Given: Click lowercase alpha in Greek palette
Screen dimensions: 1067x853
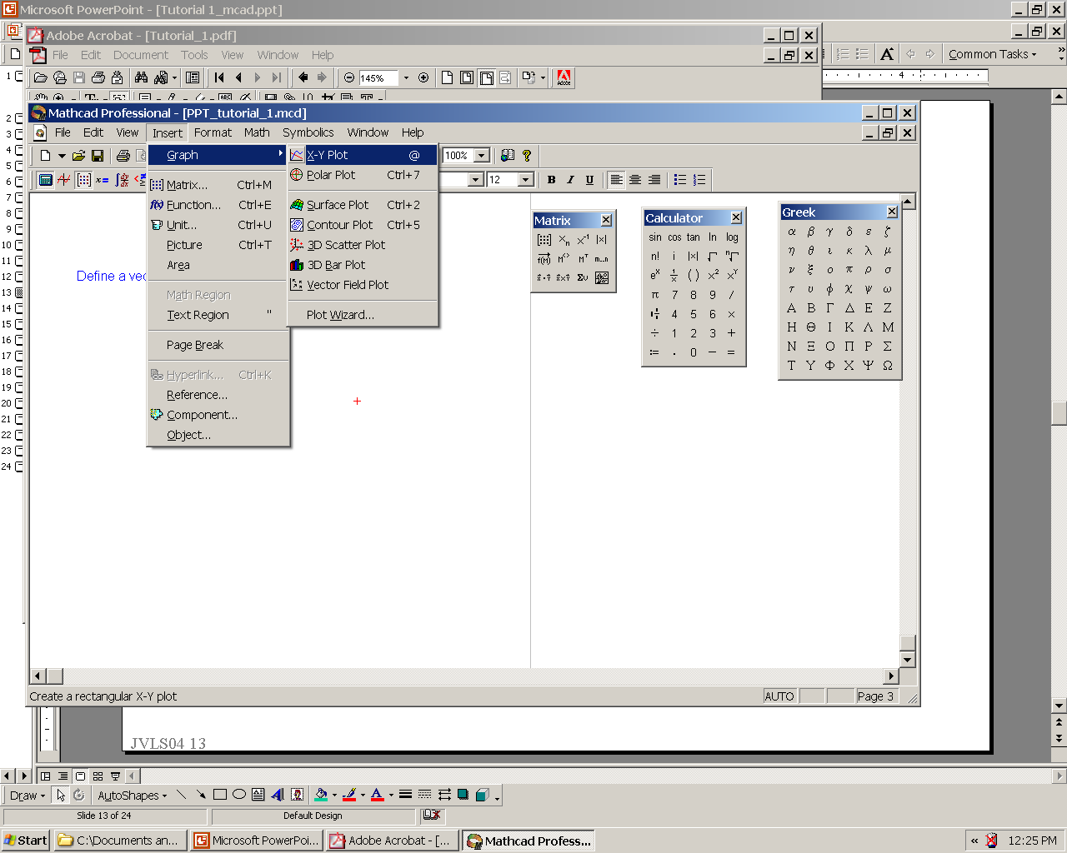Looking at the screenshot, I should tap(792, 232).
